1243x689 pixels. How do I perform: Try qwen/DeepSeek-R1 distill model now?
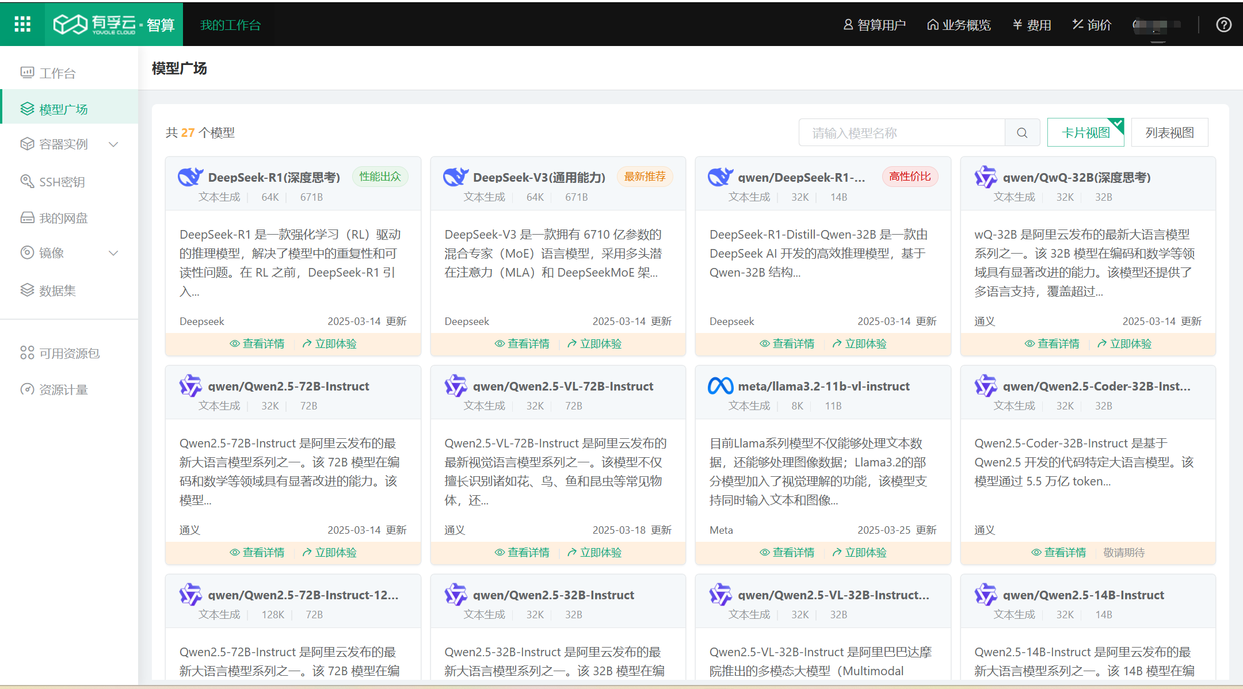click(x=859, y=343)
